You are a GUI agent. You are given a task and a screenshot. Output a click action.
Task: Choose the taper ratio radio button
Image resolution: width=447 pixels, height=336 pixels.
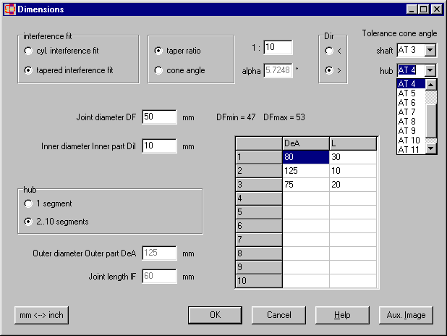point(158,51)
